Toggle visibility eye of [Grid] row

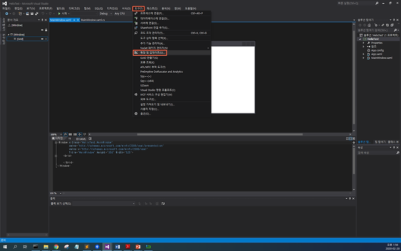tap(42, 39)
